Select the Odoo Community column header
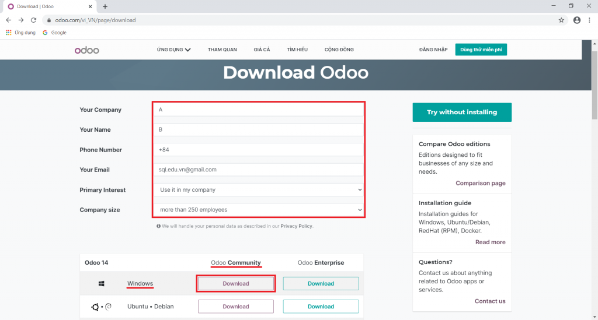The height and width of the screenshot is (320, 598). click(236, 262)
